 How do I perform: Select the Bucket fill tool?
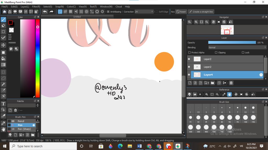coord(3,59)
